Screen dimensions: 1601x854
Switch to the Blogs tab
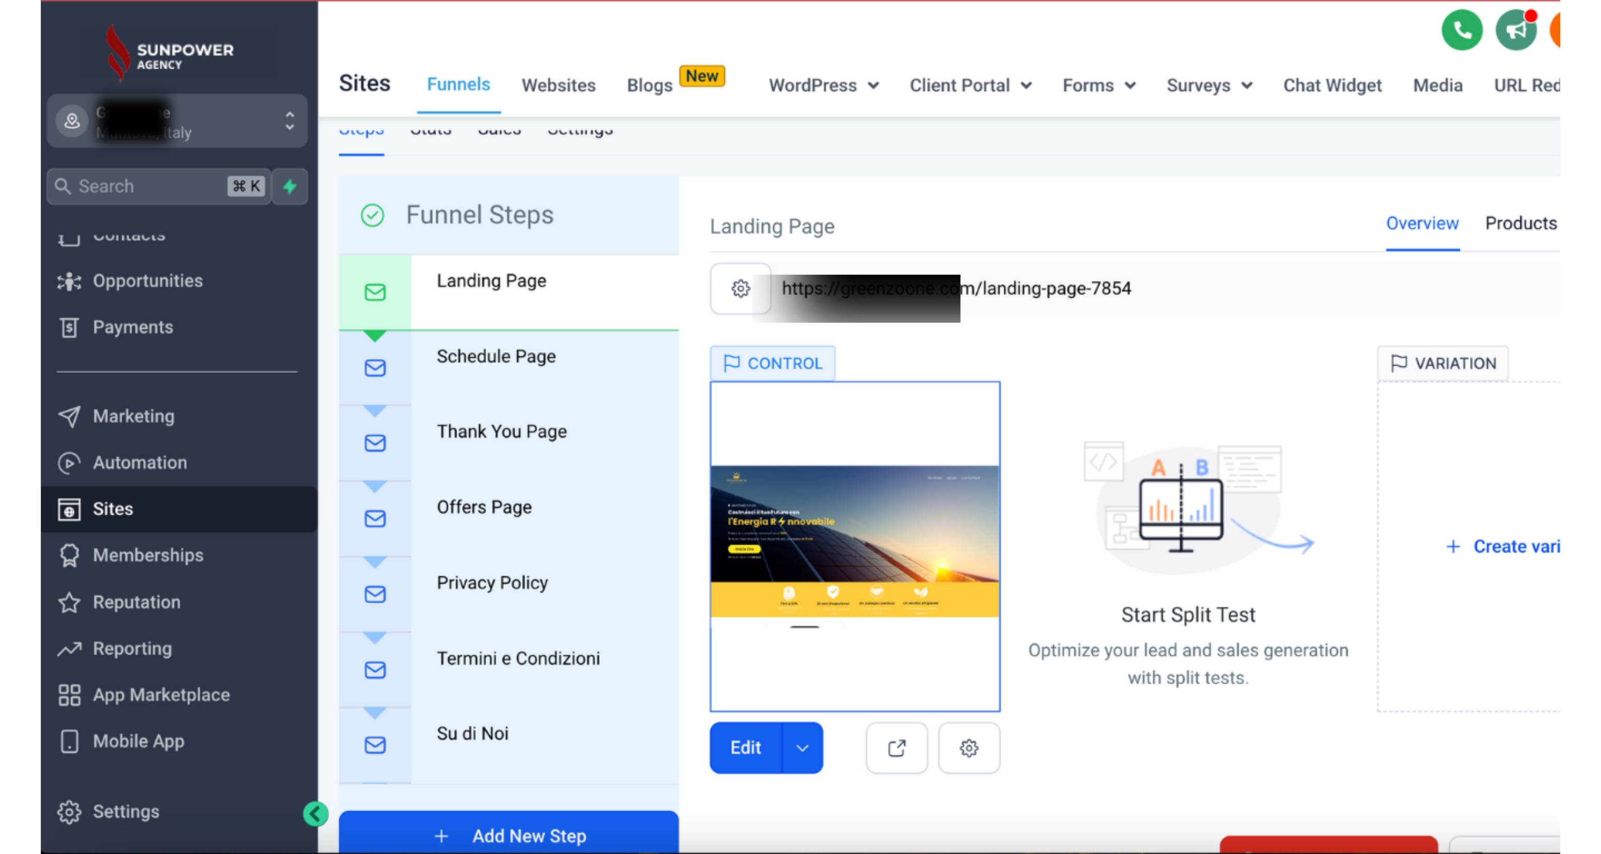650,85
